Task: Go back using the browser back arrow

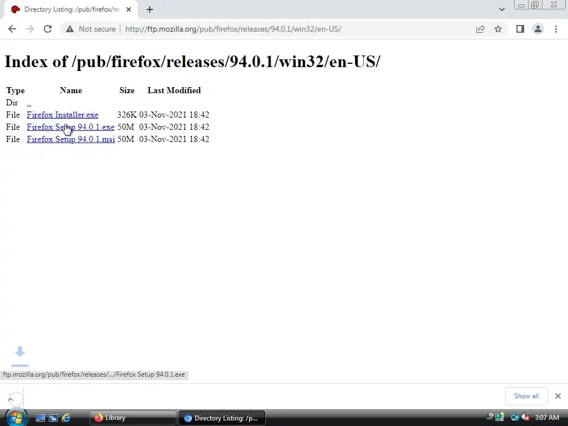Action: click(12, 29)
